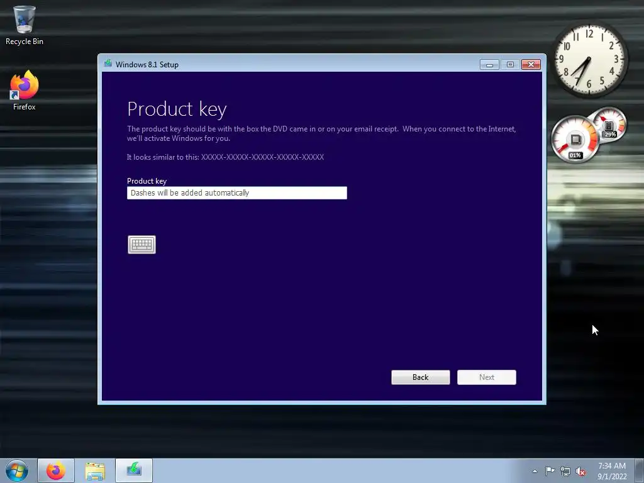Open the Recycle Bin desktop icon
This screenshot has height=483, width=644.
[x=25, y=25]
